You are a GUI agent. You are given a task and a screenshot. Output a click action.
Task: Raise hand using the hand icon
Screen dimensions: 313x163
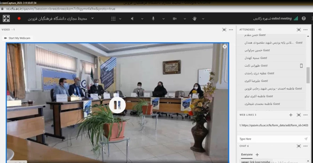(194, 18)
